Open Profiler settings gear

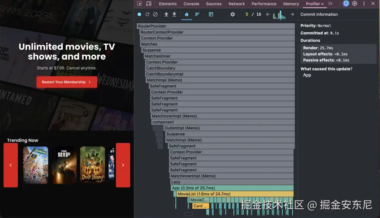[233, 14]
